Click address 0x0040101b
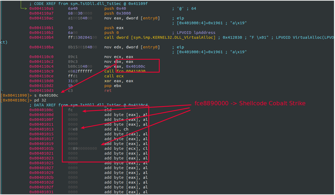 click(41, 148)
